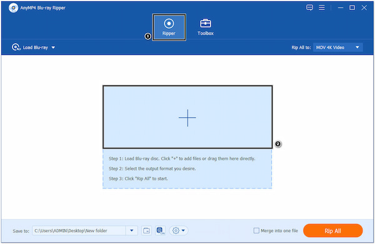Screen dimensions: 375x244
Task: Open the hamburger menu icon
Action: click(322, 7)
